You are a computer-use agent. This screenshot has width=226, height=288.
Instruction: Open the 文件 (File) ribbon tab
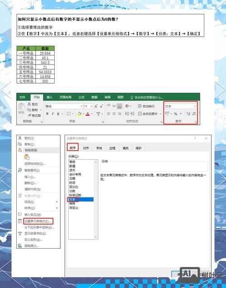pos(22,97)
